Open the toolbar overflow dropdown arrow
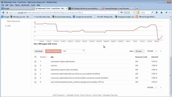172x97 pixels. [170, 13]
